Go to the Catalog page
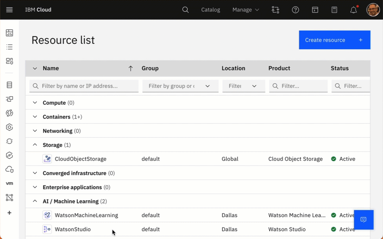Image resolution: width=383 pixels, height=239 pixels. click(211, 10)
